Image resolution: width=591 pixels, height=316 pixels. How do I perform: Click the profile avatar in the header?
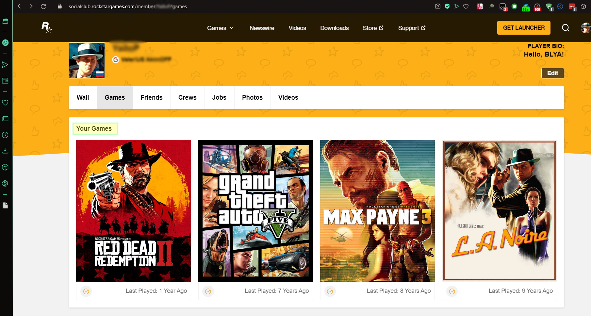point(585,28)
